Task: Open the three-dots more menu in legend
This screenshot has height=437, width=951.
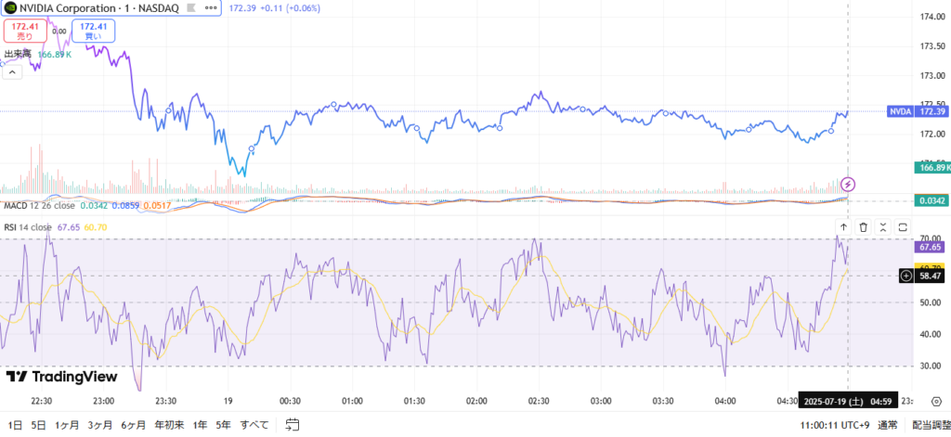Action: click(x=211, y=8)
